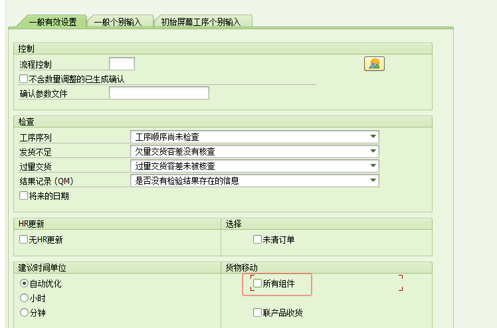The width and height of the screenshot is (497, 328).
Task: Expand the 过量交货 dropdown arrow
Action: [x=373, y=166]
